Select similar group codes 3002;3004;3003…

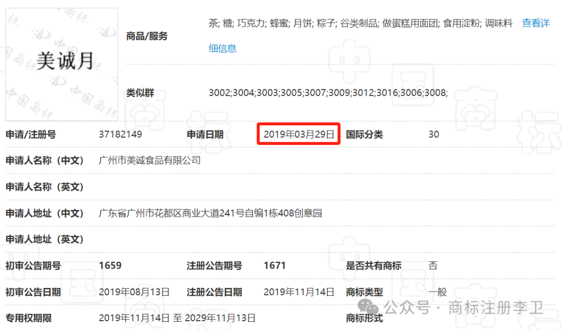pyautogui.click(x=328, y=93)
